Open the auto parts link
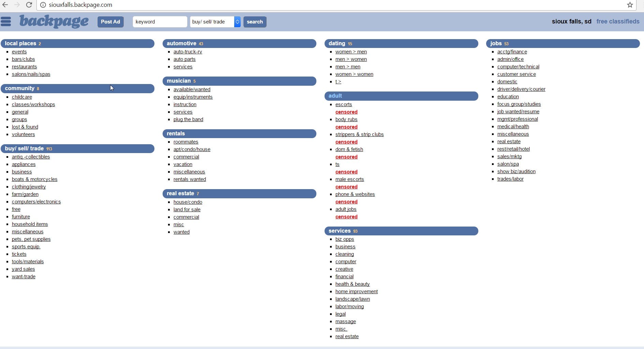 pyautogui.click(x=184, y=59)
